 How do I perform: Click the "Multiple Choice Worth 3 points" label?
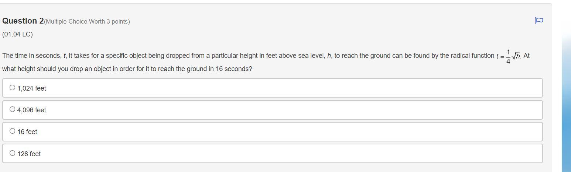pyautogui.click(x=87, y=22)
